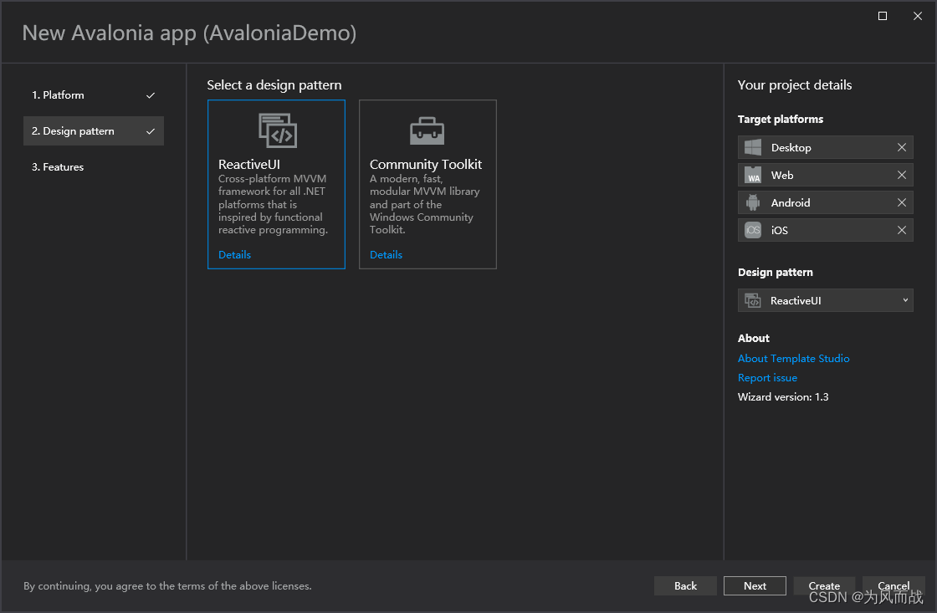Click the Web platform icon
Viewport: 937px width, 613px height.
[752, 175]
